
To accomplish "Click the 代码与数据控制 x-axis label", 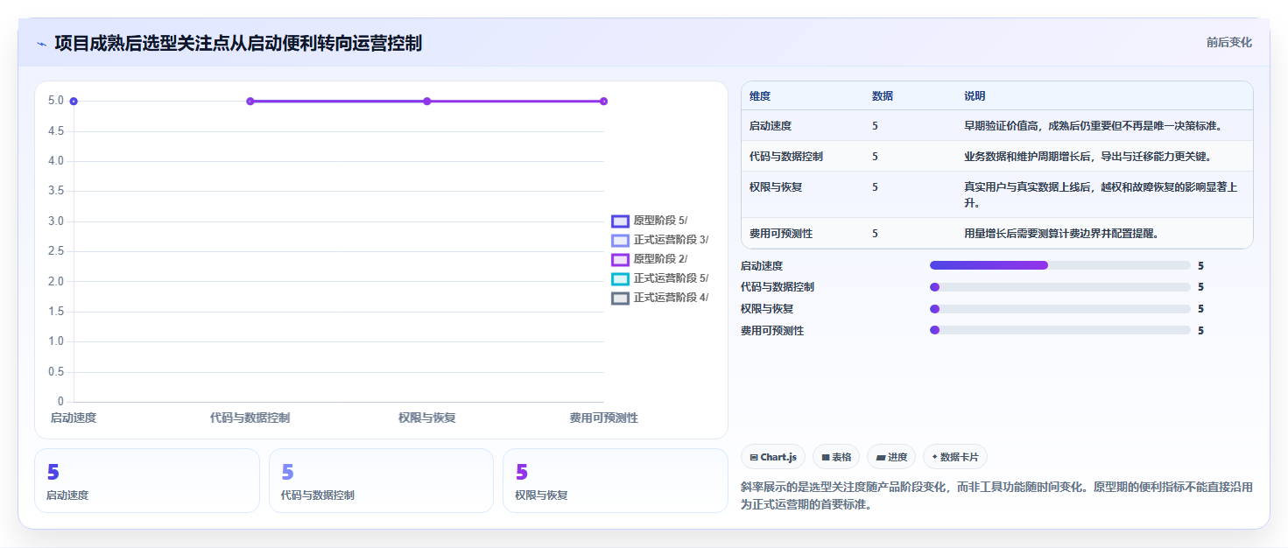I will [x=250, y=418].
